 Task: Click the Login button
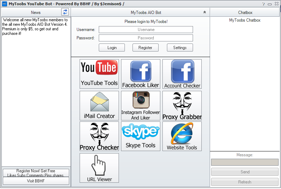tap(112, 48)
